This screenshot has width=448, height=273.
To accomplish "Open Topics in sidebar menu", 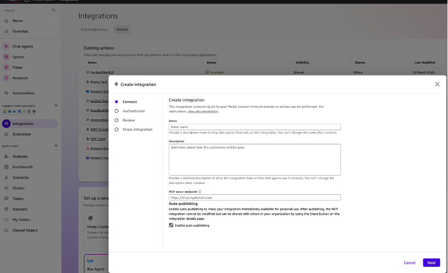I will (x=18, y=198).
